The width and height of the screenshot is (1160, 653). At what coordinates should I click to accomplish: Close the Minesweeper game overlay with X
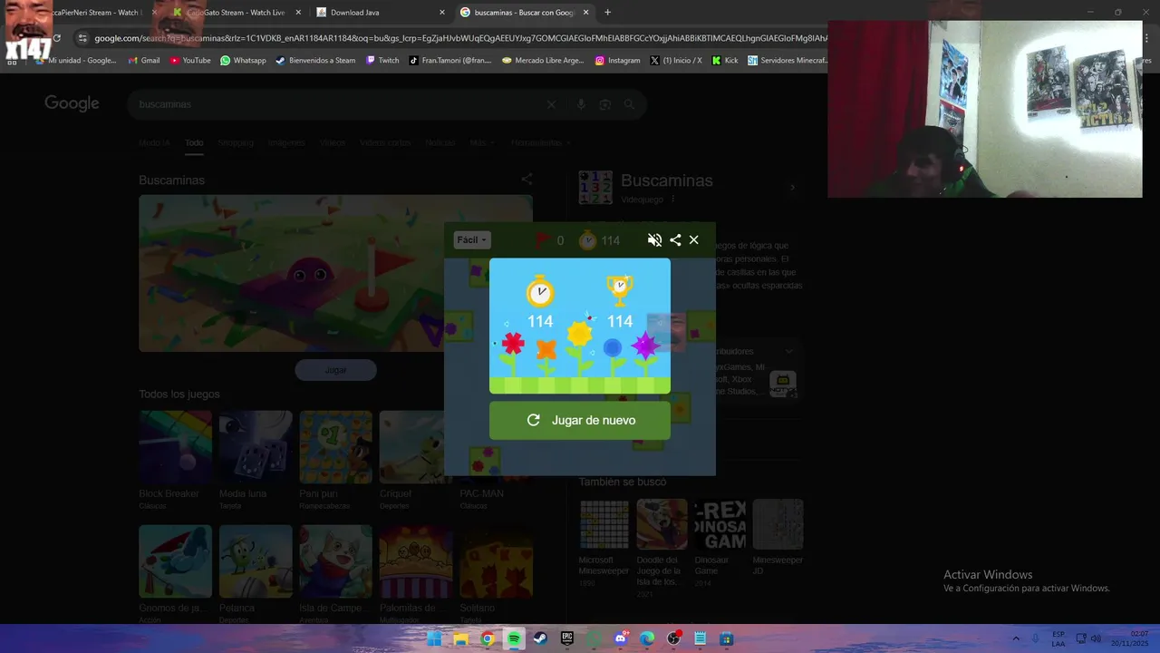tap(694, 240)
